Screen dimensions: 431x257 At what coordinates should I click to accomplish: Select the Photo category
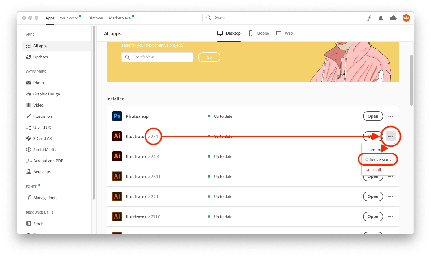(38, 83)
